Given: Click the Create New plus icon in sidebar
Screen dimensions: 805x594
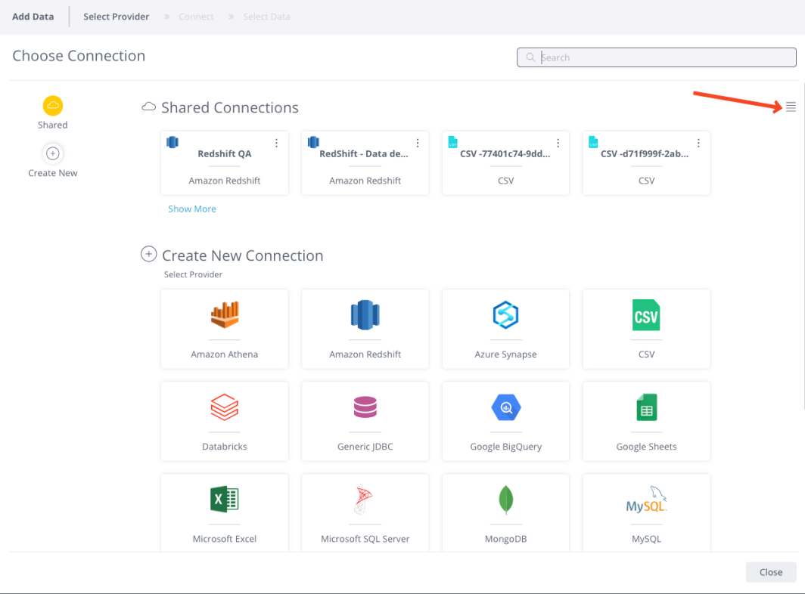Looking at the screenshot, I should click(52, 153).
